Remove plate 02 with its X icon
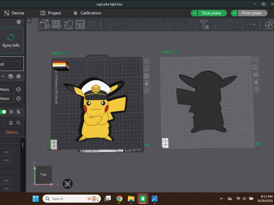The image size is (274, 205). coord(255,59)
